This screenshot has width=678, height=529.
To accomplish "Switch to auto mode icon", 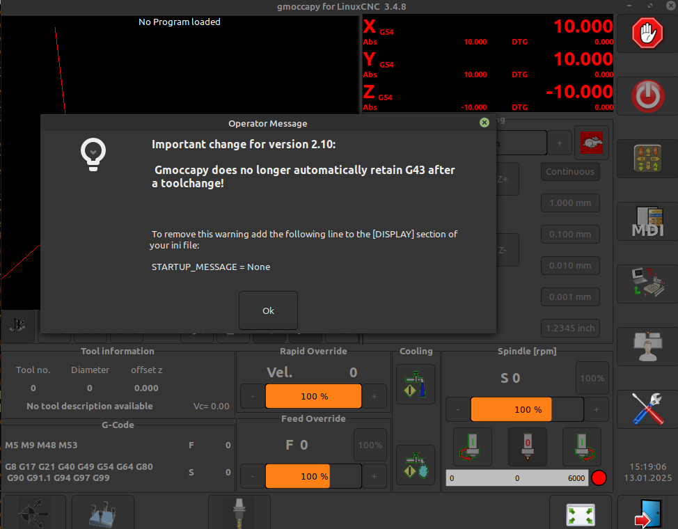I will pyautogui.click(x=647, y=284).
